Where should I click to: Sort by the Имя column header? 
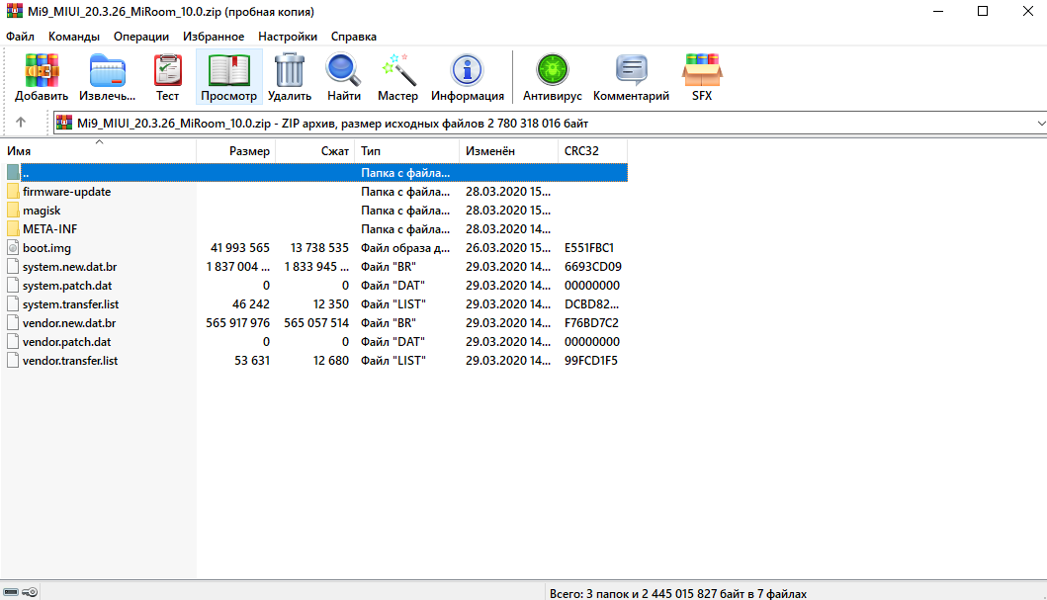pyautogui.click(x=99, y=151)
